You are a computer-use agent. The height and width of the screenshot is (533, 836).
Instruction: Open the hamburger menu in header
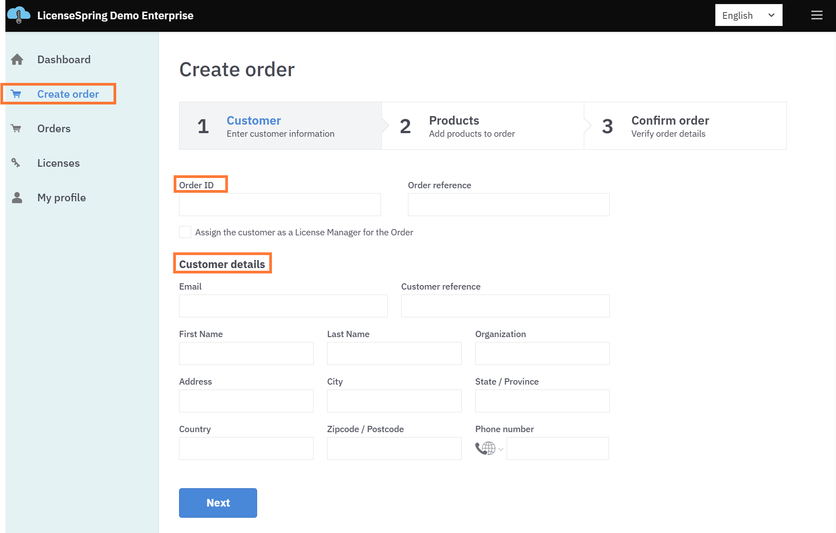click(817, 15)
